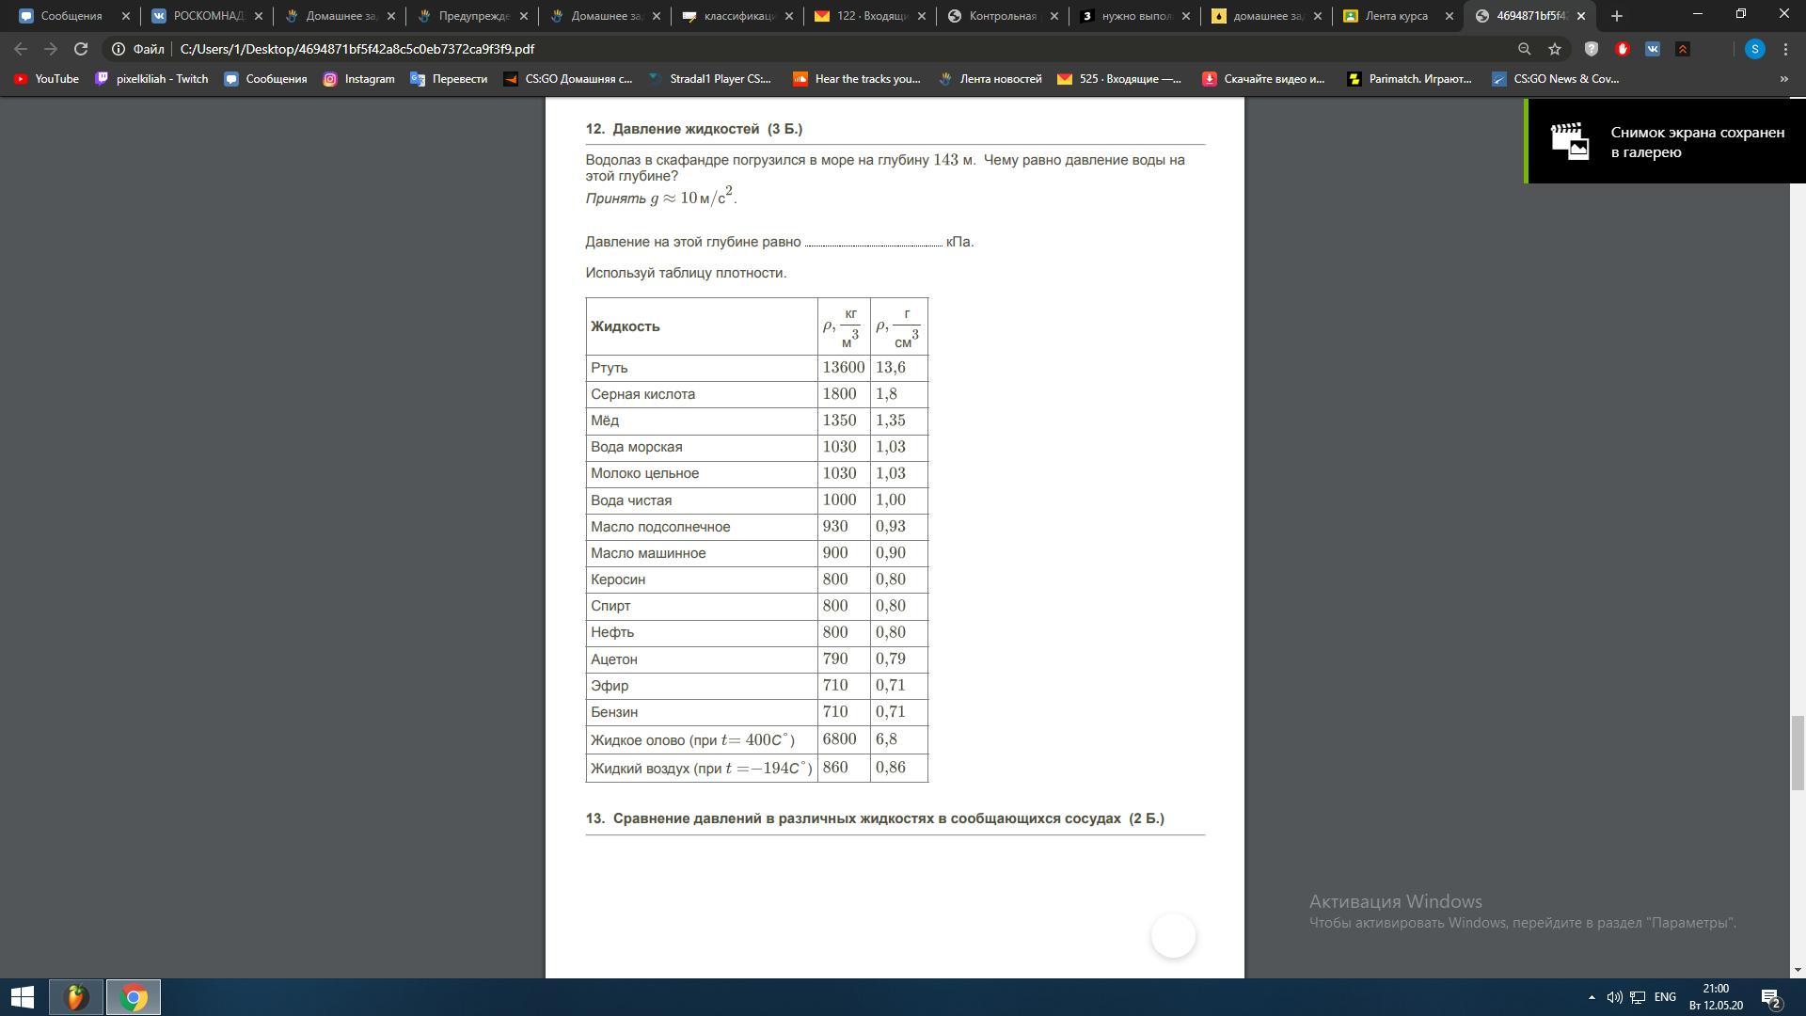
Task: Open the Chrome three-dot menu
Action: [1785, 49]
